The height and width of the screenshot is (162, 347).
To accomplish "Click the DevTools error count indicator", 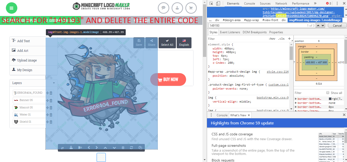I will (x=329, y=4).
